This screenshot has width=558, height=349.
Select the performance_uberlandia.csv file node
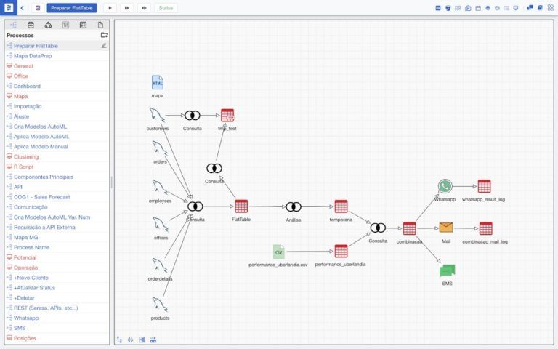click(x=279, y=252)
